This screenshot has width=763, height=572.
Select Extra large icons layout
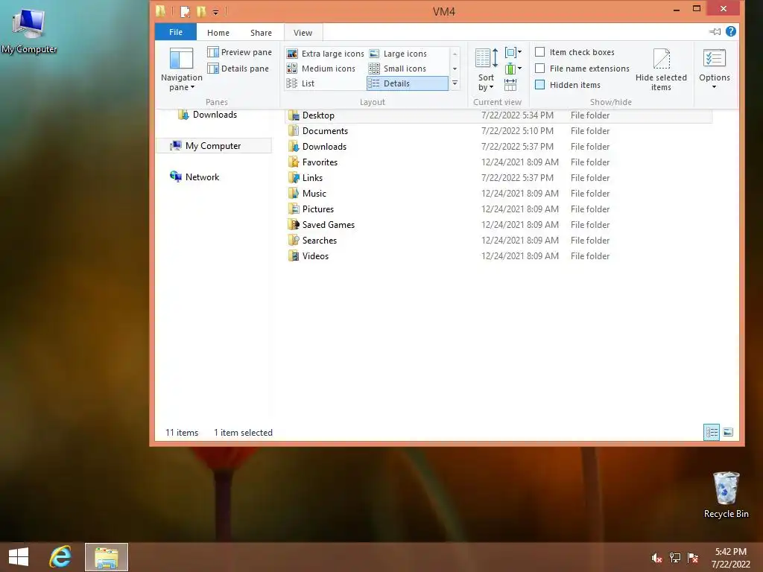325,54
